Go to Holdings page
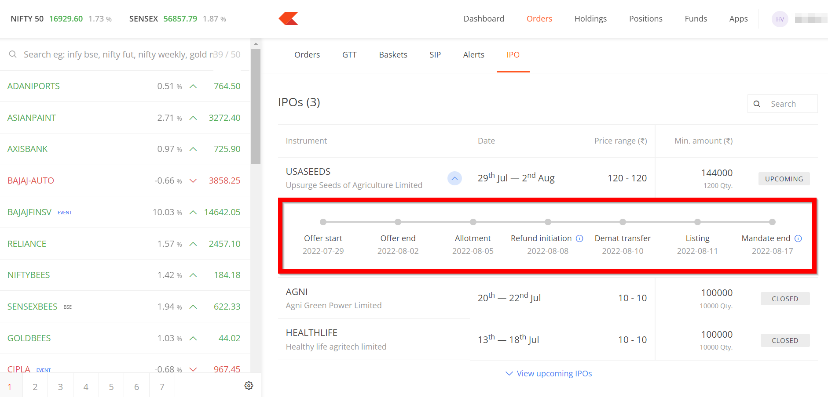 click(590, 19)
